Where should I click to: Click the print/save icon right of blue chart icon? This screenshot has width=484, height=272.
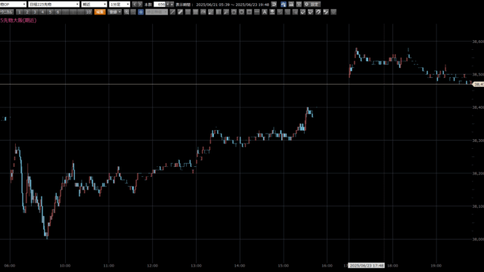(x=291, y=5)
